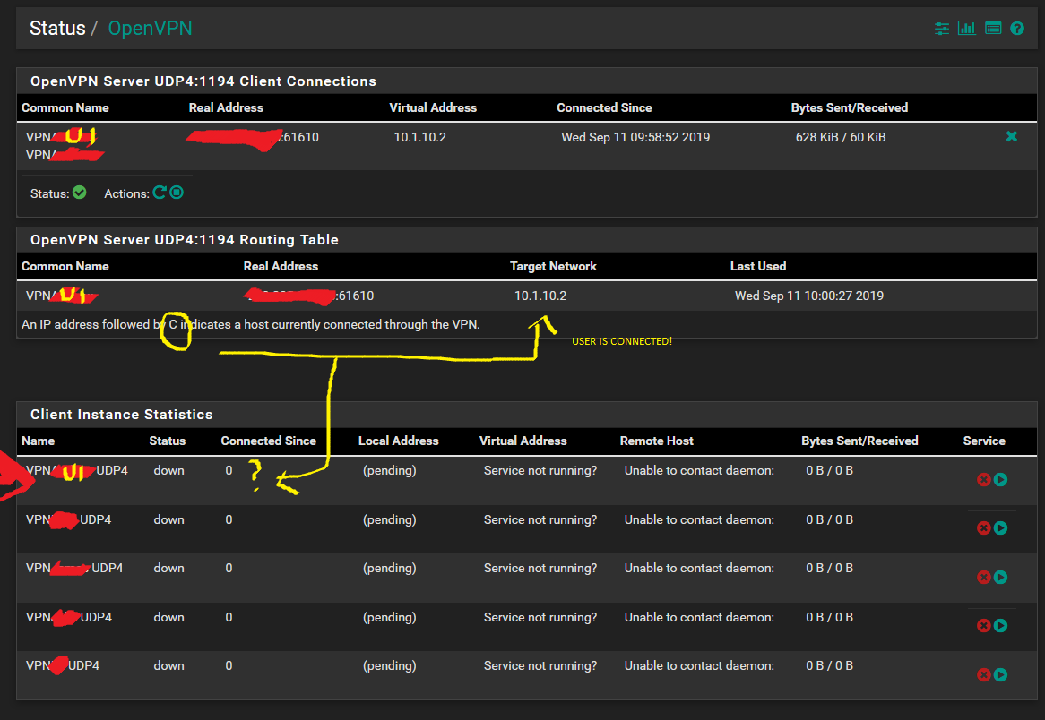Click the Status column header in Client Instance Statistics
This screenshot has height=720, width=1045.
pyautogui.click(x=168, y=441)
